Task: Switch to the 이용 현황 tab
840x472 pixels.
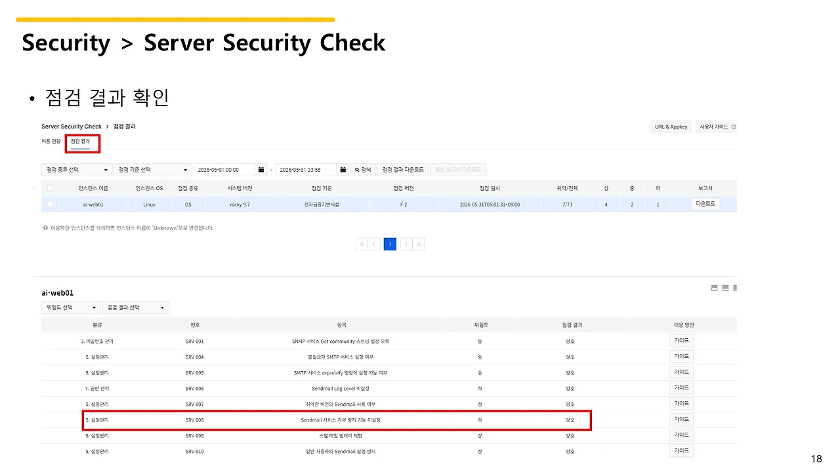Action: 51,141
